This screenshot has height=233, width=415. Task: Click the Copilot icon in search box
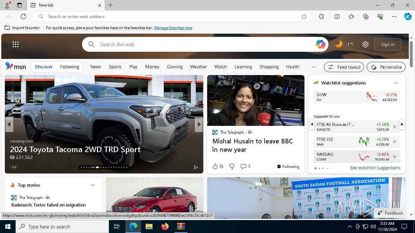pyautogui.click(x=320, y=44)
